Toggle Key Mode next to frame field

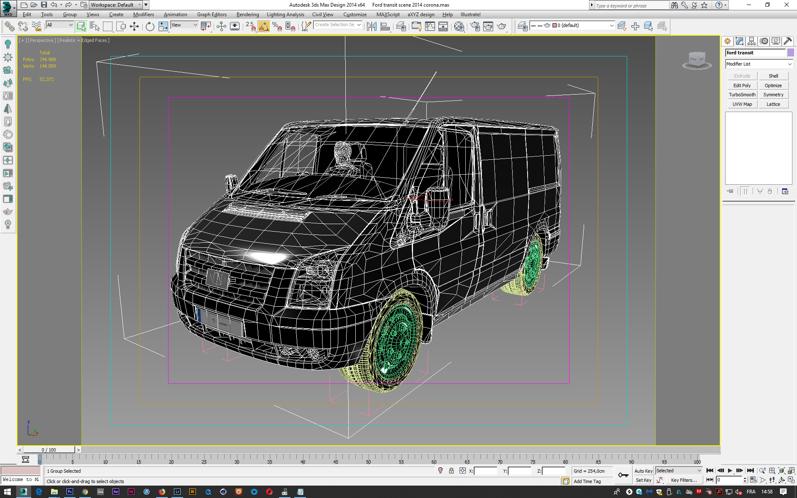click(710, 480)
